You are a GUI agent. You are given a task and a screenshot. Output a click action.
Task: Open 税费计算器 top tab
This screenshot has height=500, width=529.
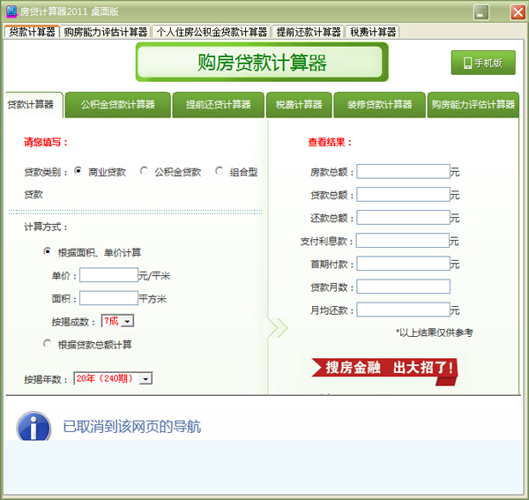tap(373, 32)
